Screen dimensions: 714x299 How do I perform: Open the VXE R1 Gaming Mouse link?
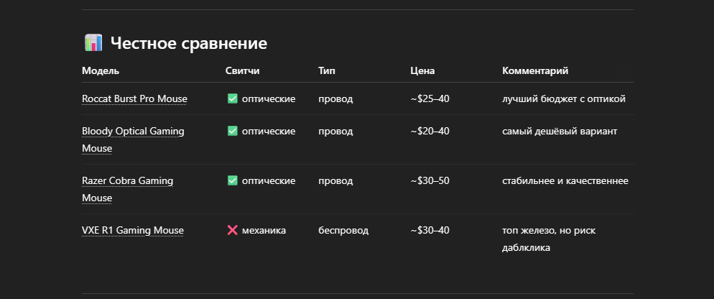coord(132,231)
